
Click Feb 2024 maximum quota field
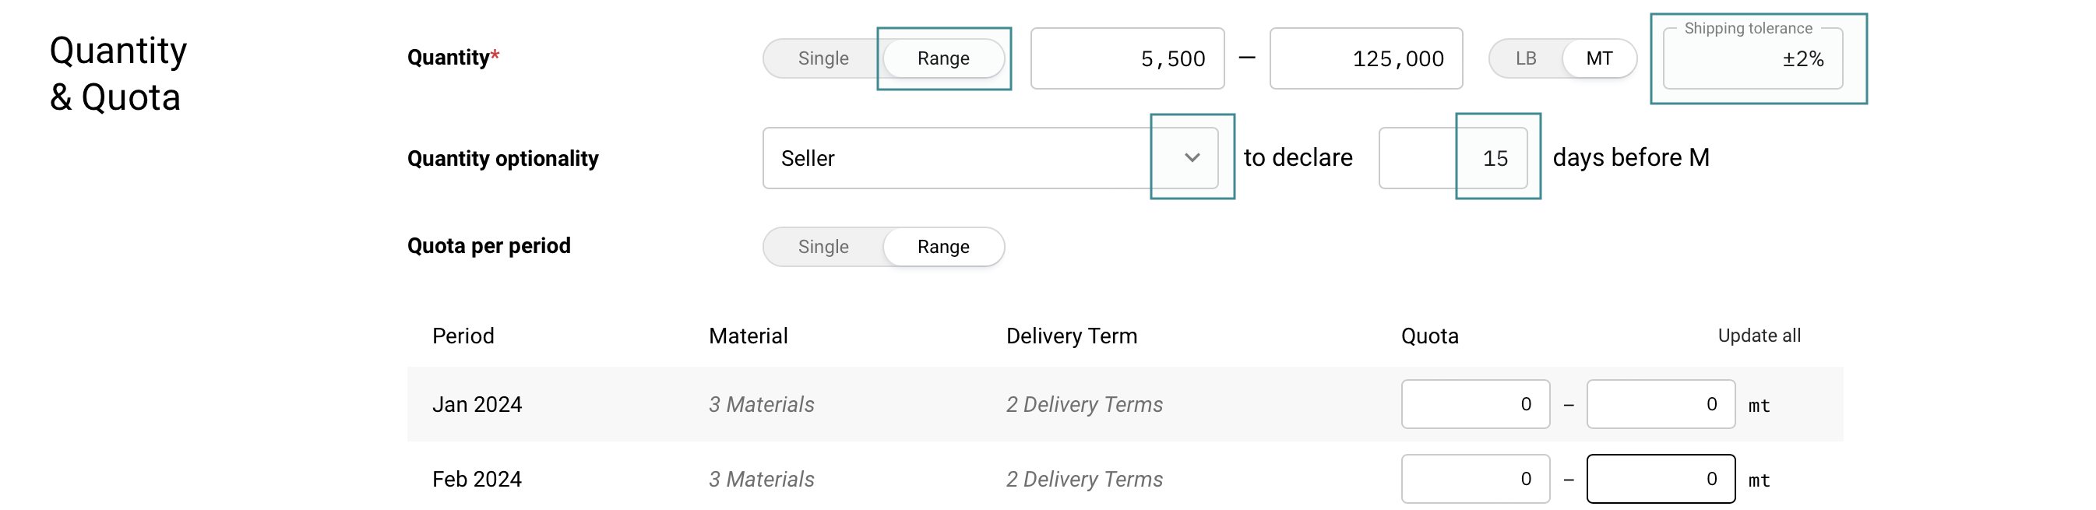coord(1660,479)
